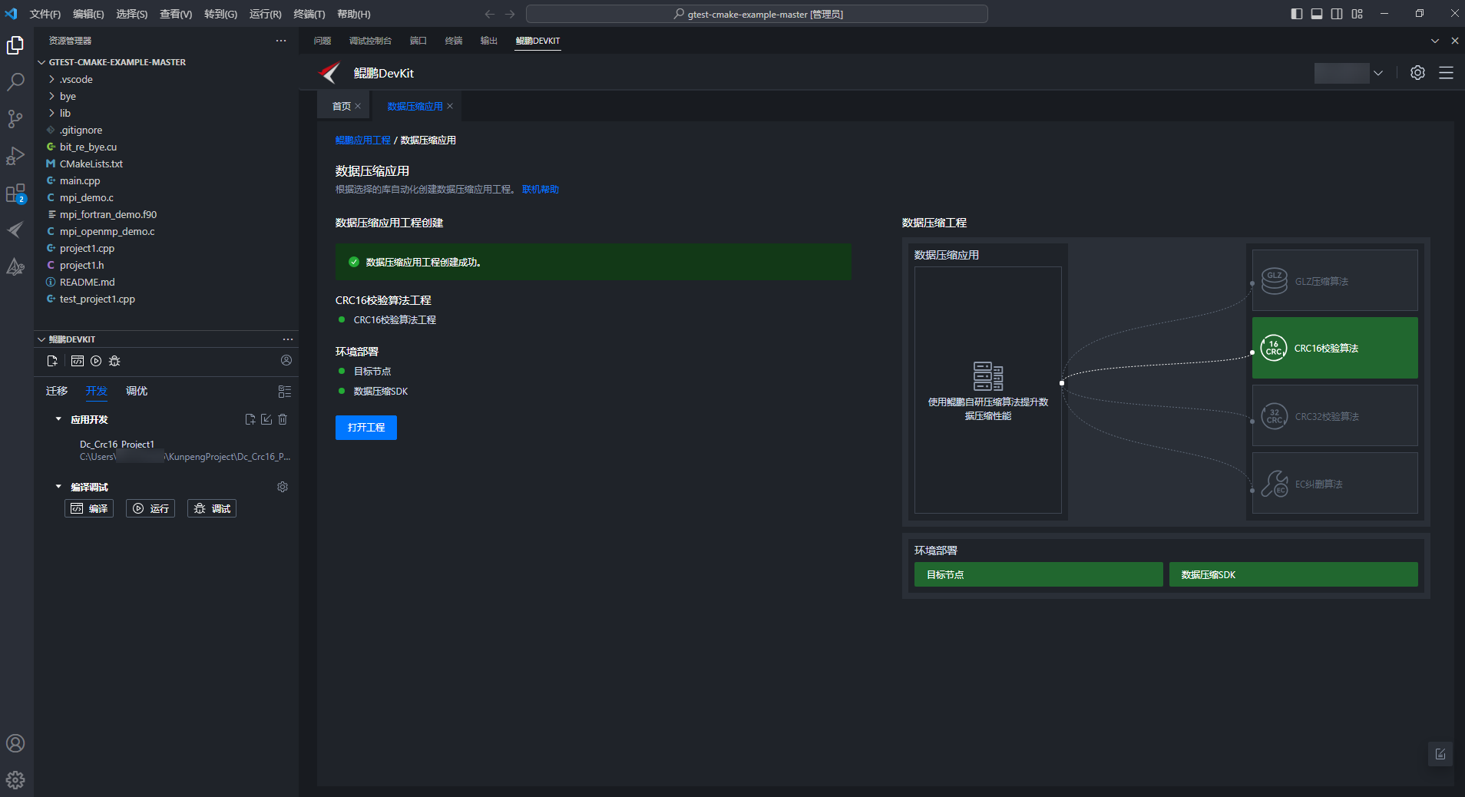Open the 联机帮助 link
Image resolution: width=1465 pixels, height=797 pixels.
[x=541, y=189]
